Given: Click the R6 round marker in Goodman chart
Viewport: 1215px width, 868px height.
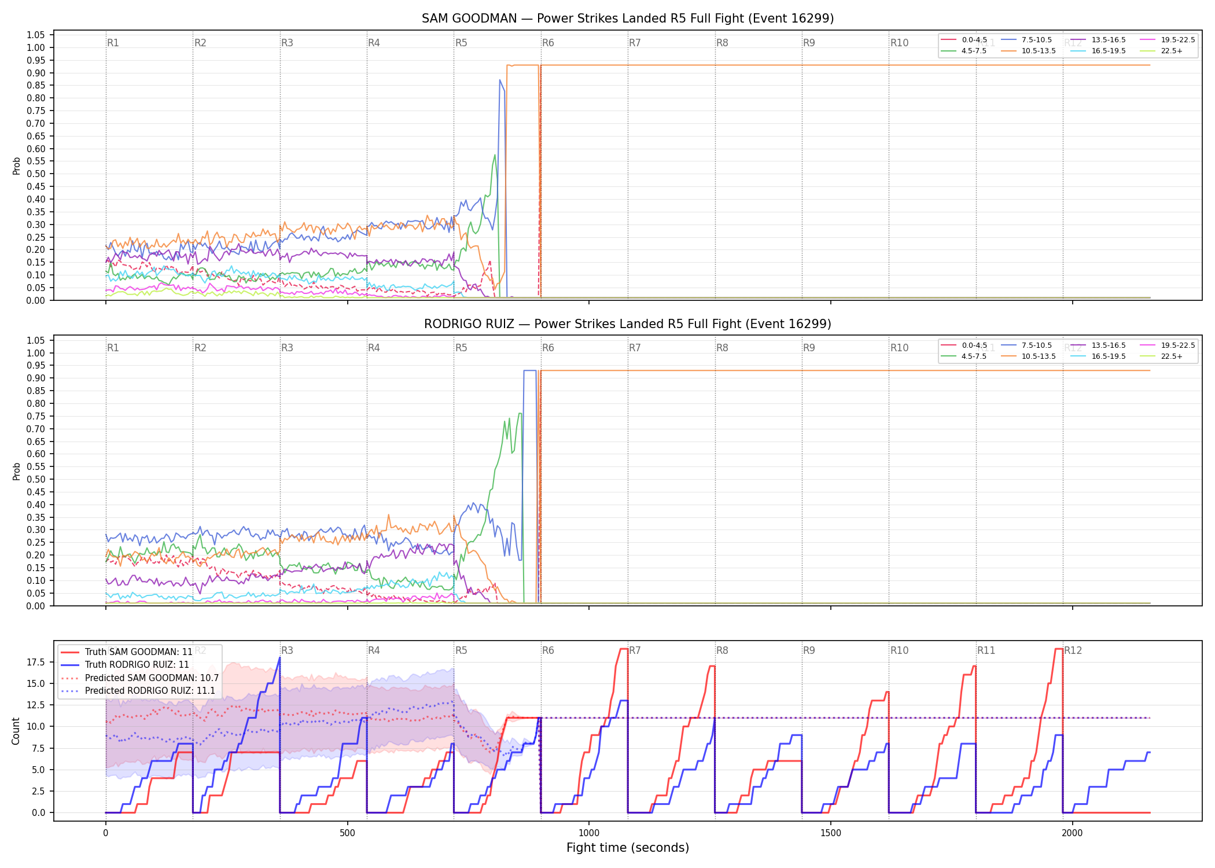Looking at the screenshot, I should [x=548, y=43].
